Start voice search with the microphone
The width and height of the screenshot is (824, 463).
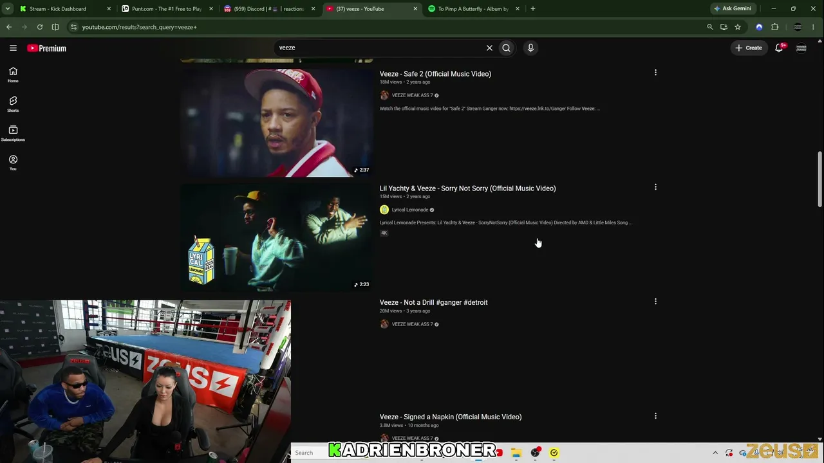coord(530,48)
